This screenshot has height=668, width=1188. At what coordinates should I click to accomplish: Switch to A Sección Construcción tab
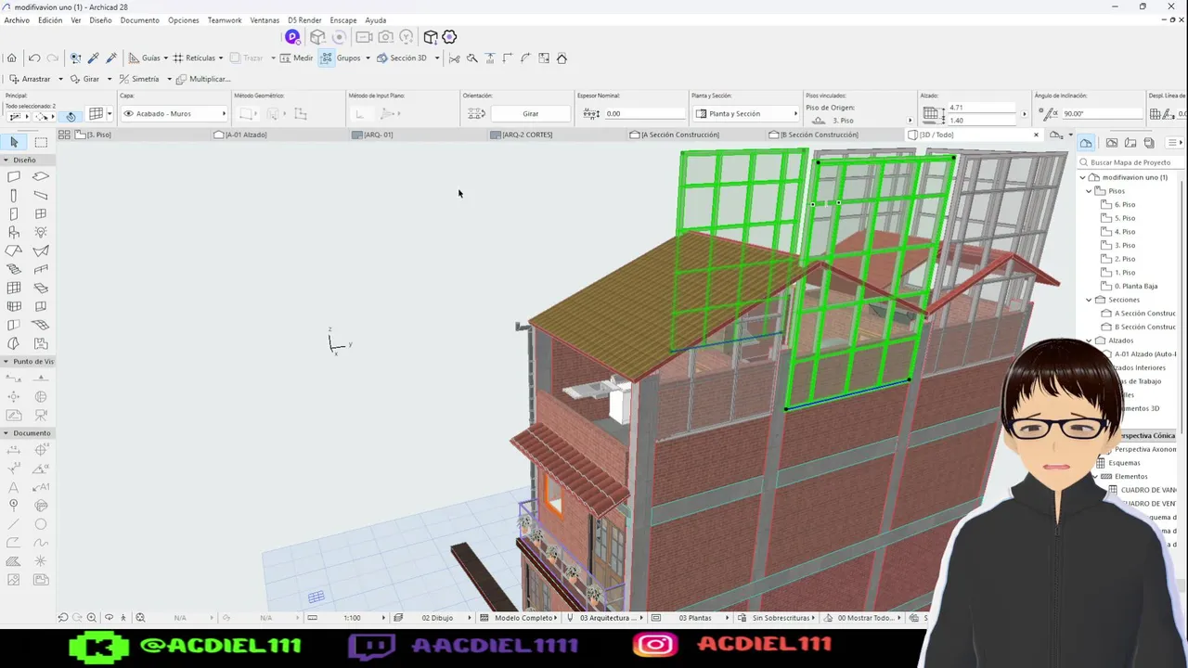click(680, 135)
